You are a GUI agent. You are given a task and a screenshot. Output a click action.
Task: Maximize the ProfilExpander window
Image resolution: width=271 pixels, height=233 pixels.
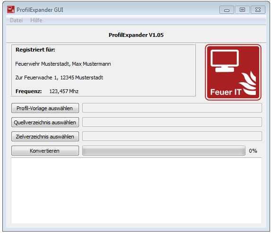[242, 9]
